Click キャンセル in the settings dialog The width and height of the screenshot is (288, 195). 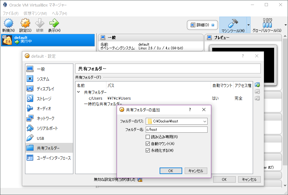tap(249, 179)
